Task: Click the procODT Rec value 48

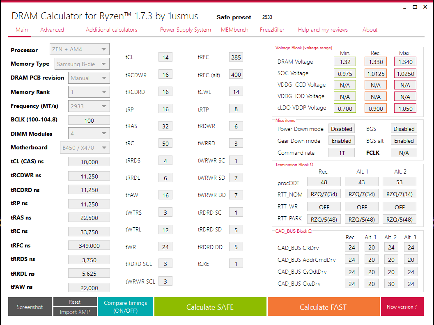Action: (x=324, y=182)
